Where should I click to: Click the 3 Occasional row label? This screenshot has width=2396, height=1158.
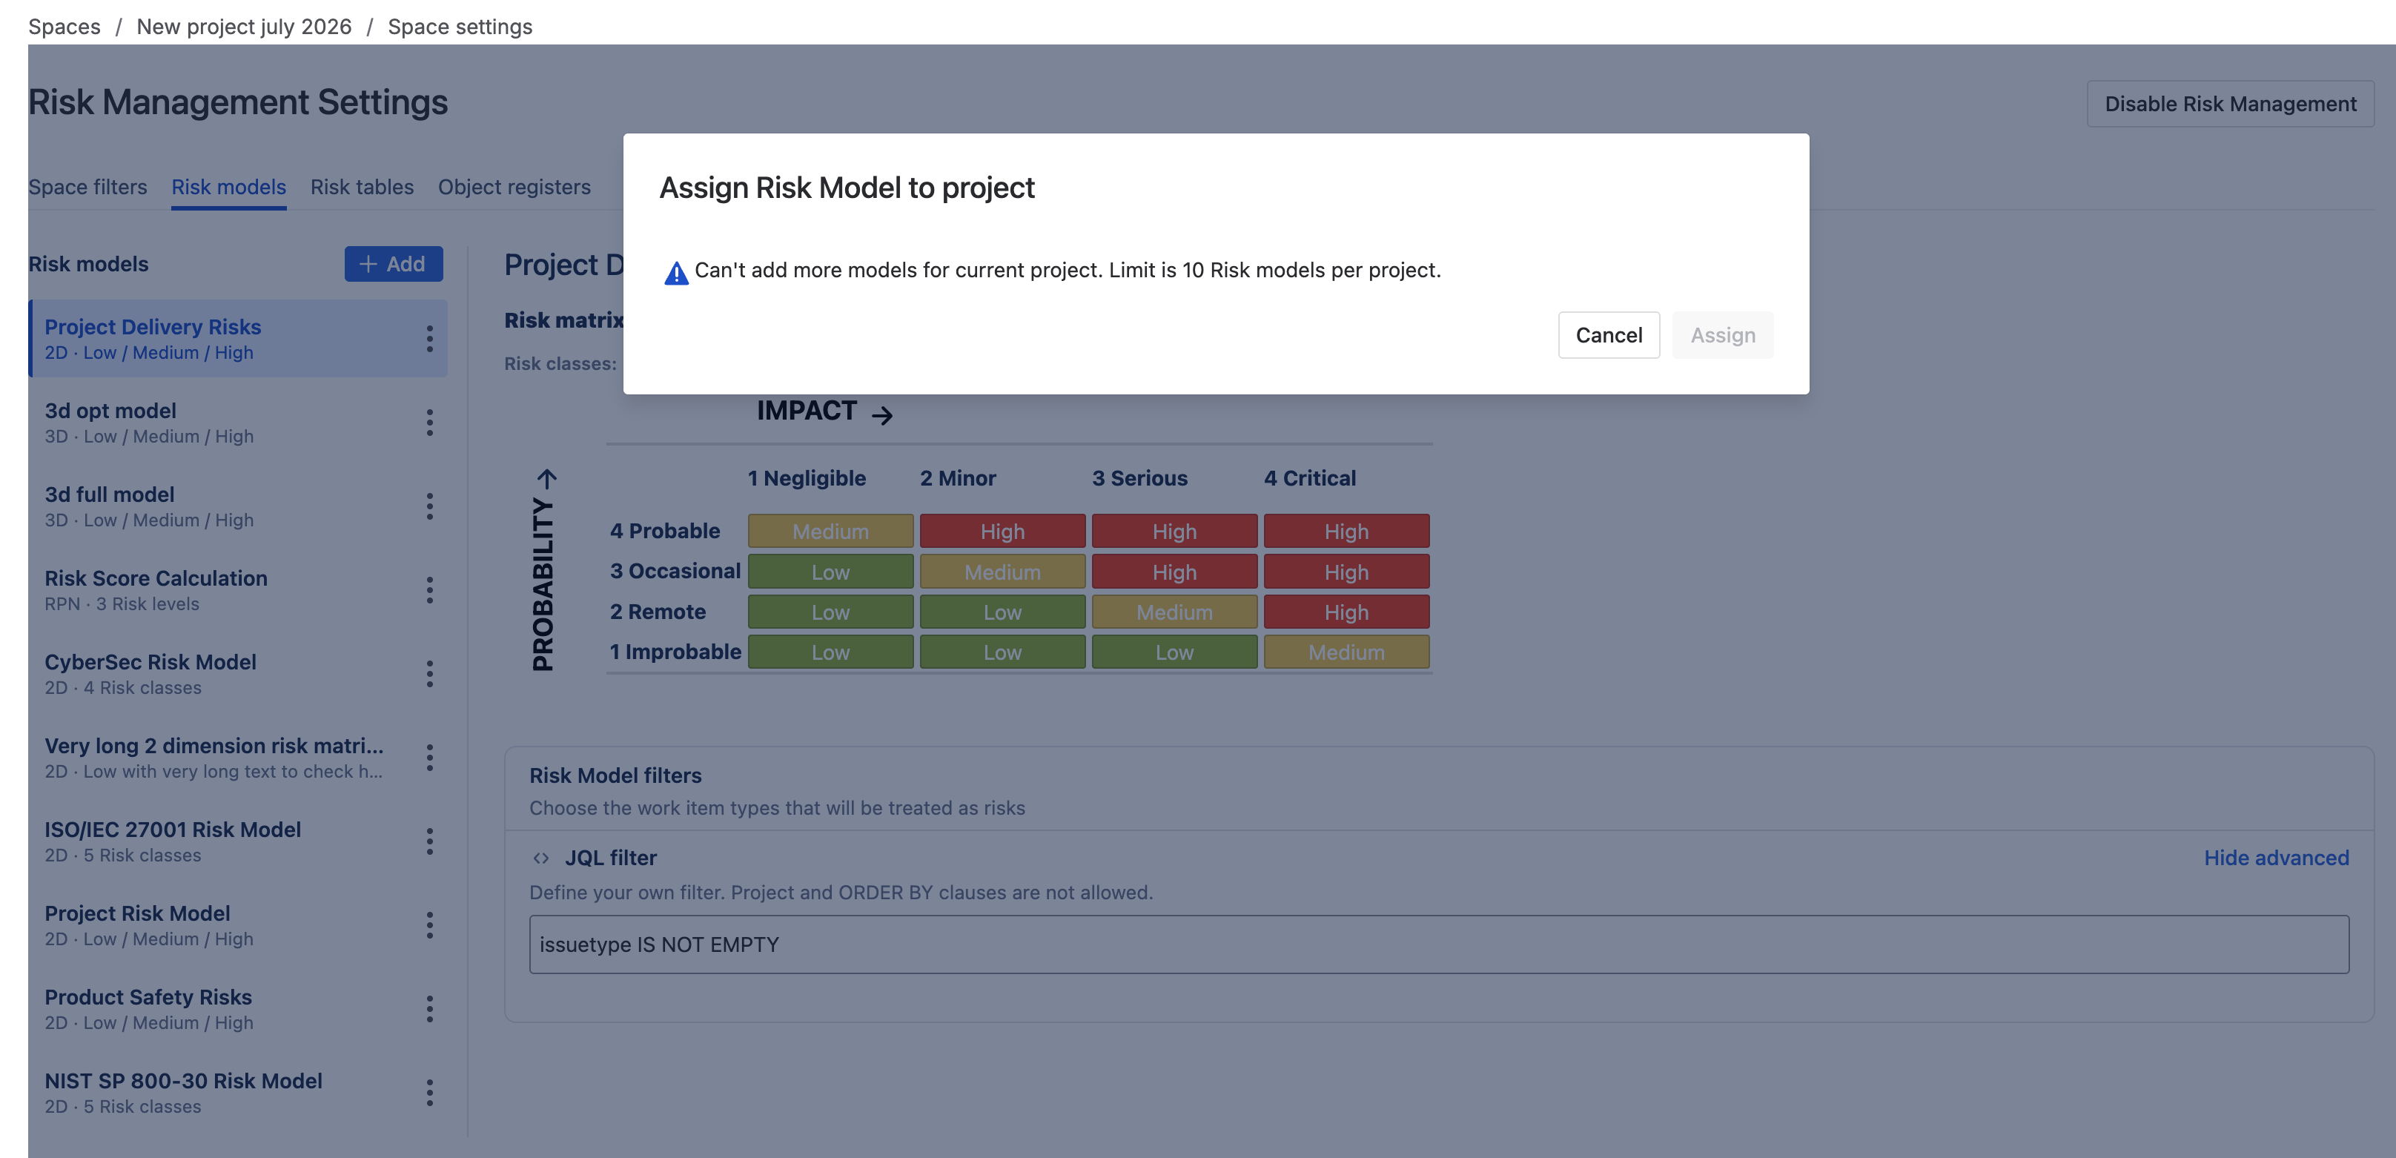click(675, 571)
